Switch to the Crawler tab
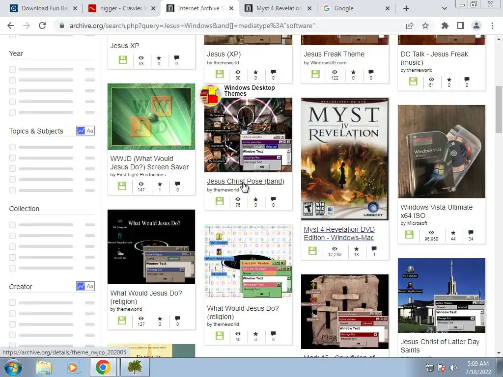 (x=121, y=8)
